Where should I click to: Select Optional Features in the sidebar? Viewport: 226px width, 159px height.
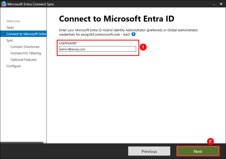(x=24, y=60)
